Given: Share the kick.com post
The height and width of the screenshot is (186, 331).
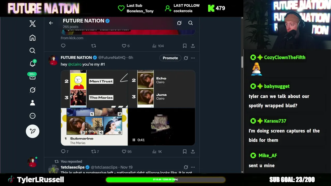Looking at the screenshot, I should pos(193,46).
